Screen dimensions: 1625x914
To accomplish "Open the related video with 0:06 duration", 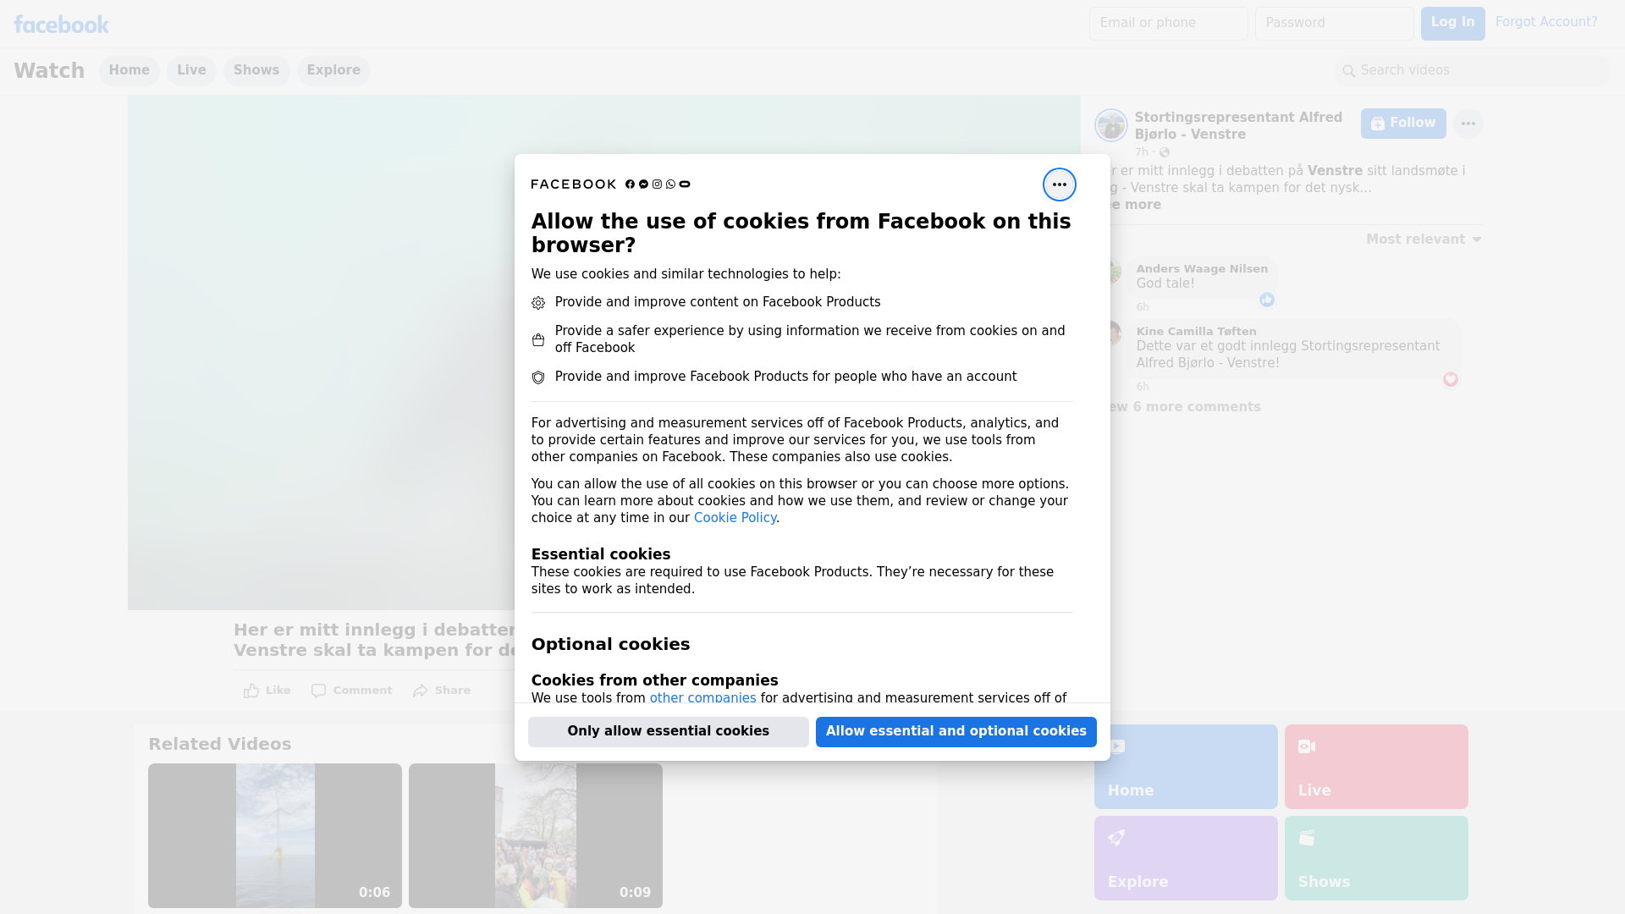I will pos(275,836).
